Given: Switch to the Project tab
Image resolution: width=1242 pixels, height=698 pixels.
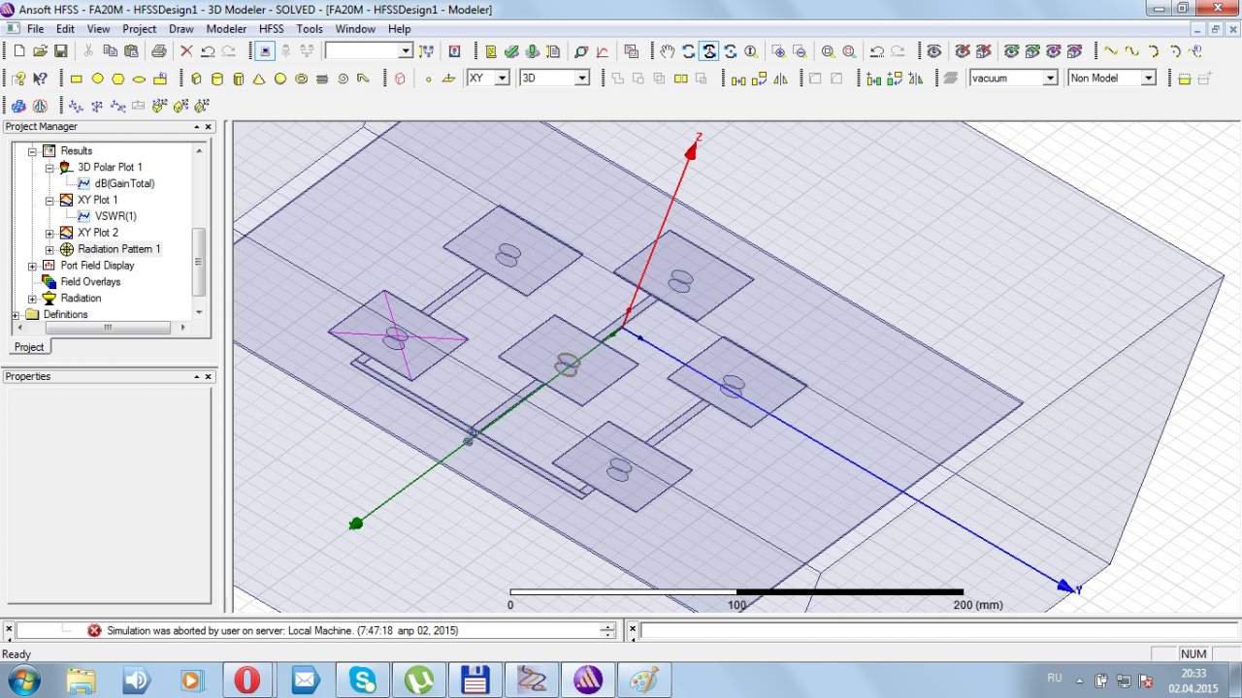Looking at the screenshot, I should point(29,347).
